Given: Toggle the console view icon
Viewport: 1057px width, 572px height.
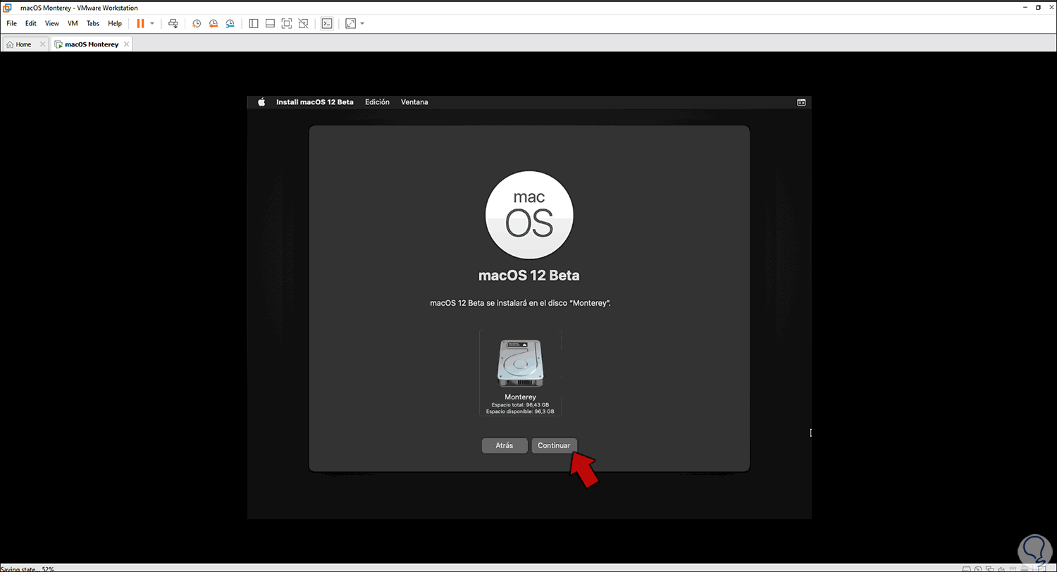Looking at the screenshot, I should [x=327, y=23].
